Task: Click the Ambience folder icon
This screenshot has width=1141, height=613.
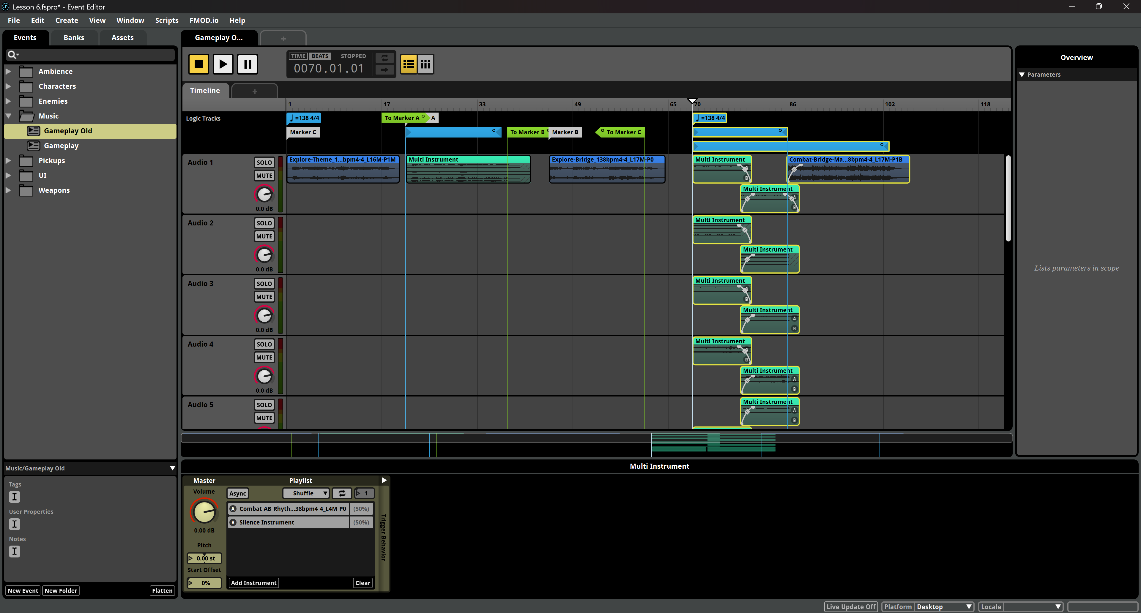Action: click(26, 71)
